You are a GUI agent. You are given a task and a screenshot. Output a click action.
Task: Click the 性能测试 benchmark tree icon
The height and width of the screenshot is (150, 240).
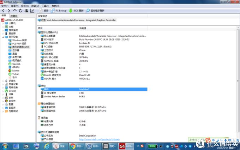click(6, 111)
